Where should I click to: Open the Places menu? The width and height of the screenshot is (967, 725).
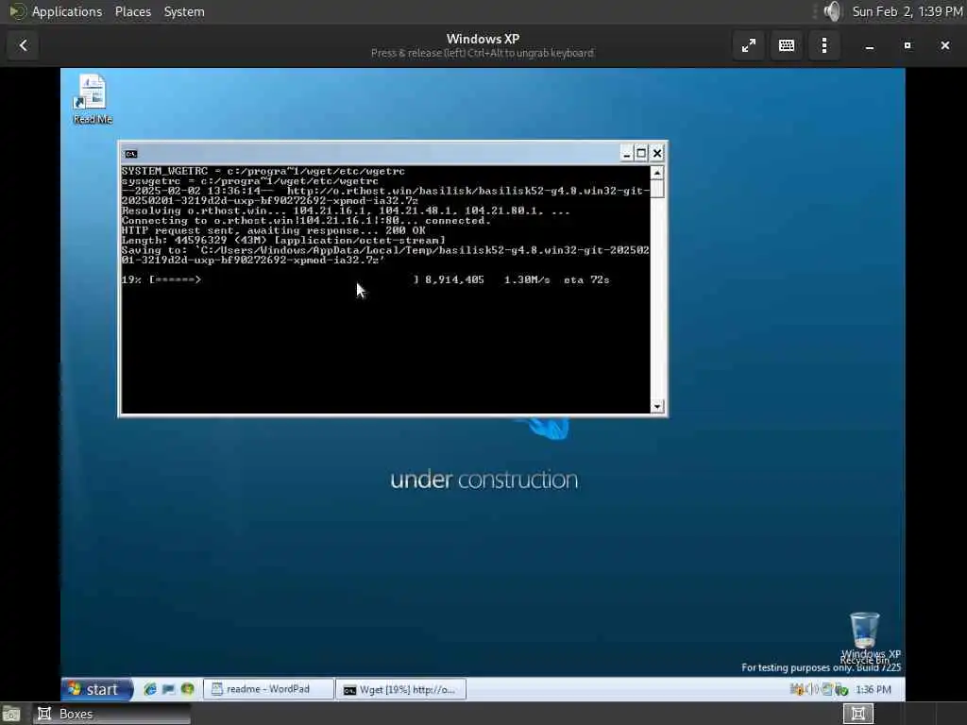[133, 11]
